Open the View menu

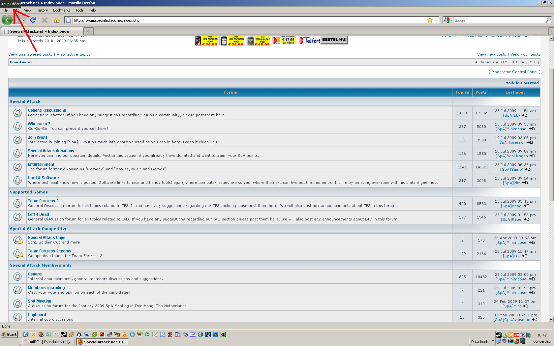tap(28, 10)
